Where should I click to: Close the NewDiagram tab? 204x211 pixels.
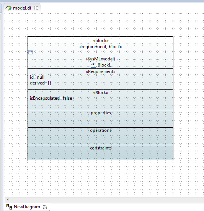[x=45, y=207]
